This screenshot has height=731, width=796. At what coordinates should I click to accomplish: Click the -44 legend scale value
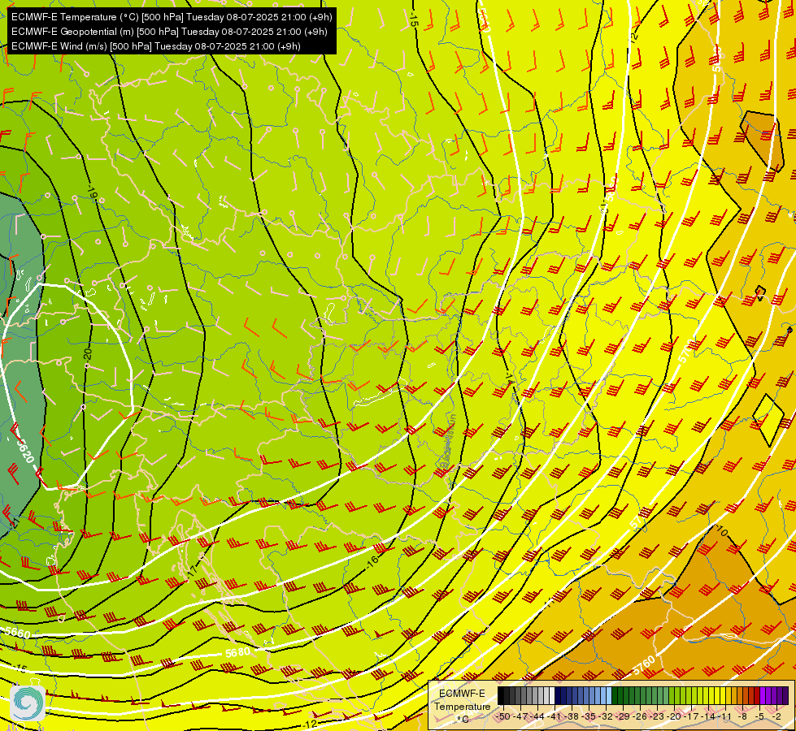(x=537, y=716)
